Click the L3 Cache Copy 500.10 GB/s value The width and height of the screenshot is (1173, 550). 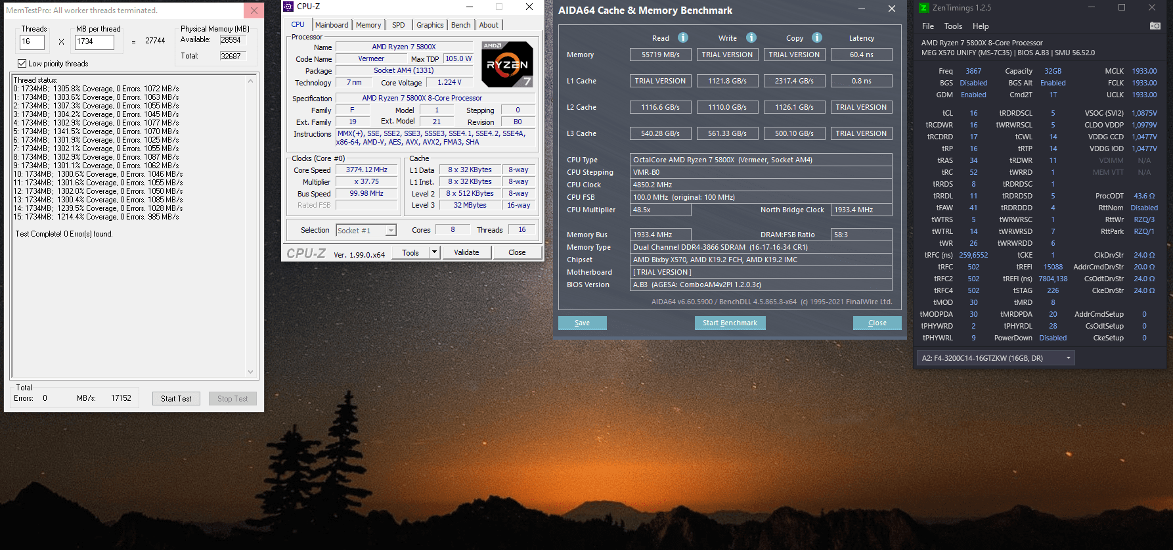[x=794, y=133]
